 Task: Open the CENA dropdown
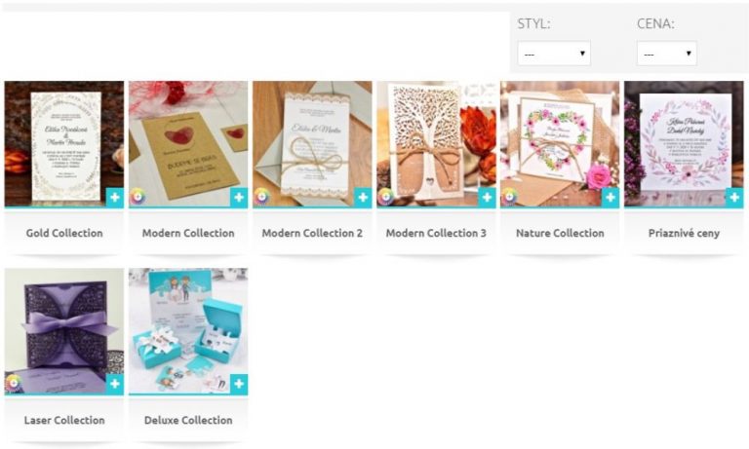point(667,53)
